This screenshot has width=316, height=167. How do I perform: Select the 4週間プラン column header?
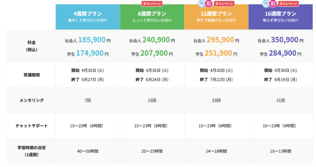pyautogui.click(x=88, y=17)
